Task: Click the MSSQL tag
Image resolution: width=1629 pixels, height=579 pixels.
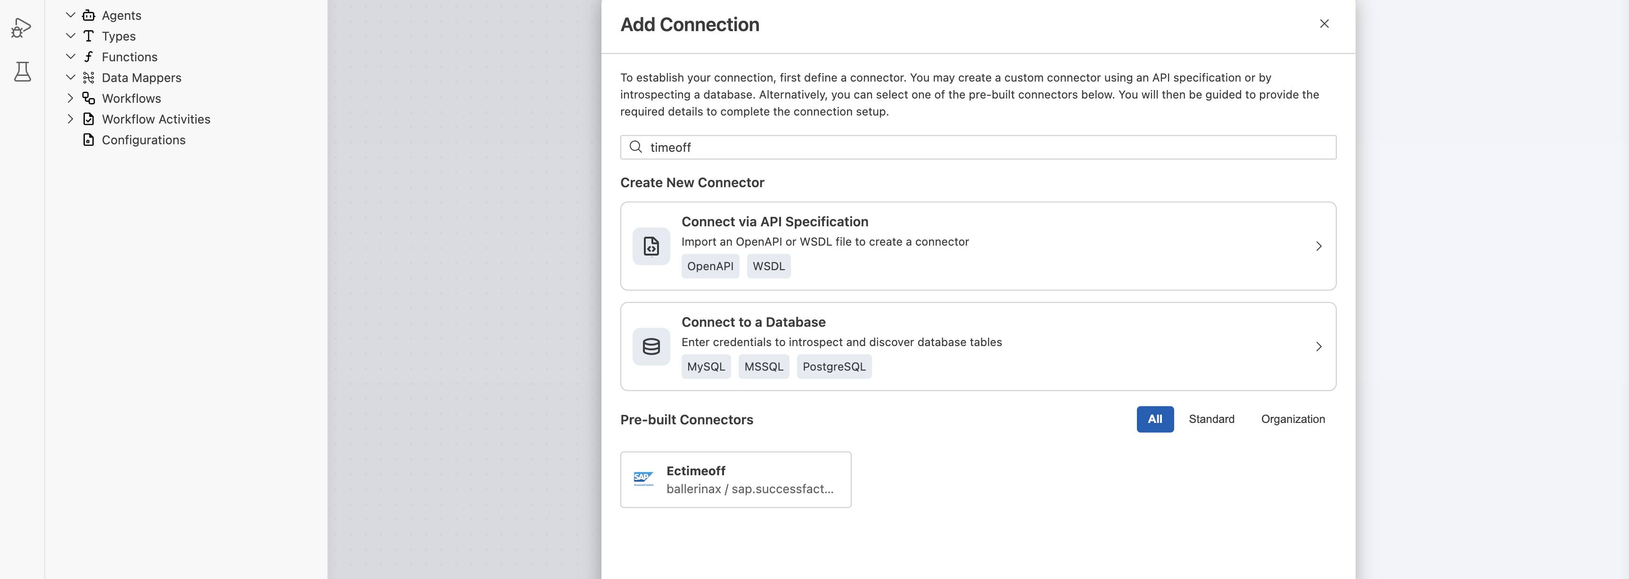Action: (763, 367)
